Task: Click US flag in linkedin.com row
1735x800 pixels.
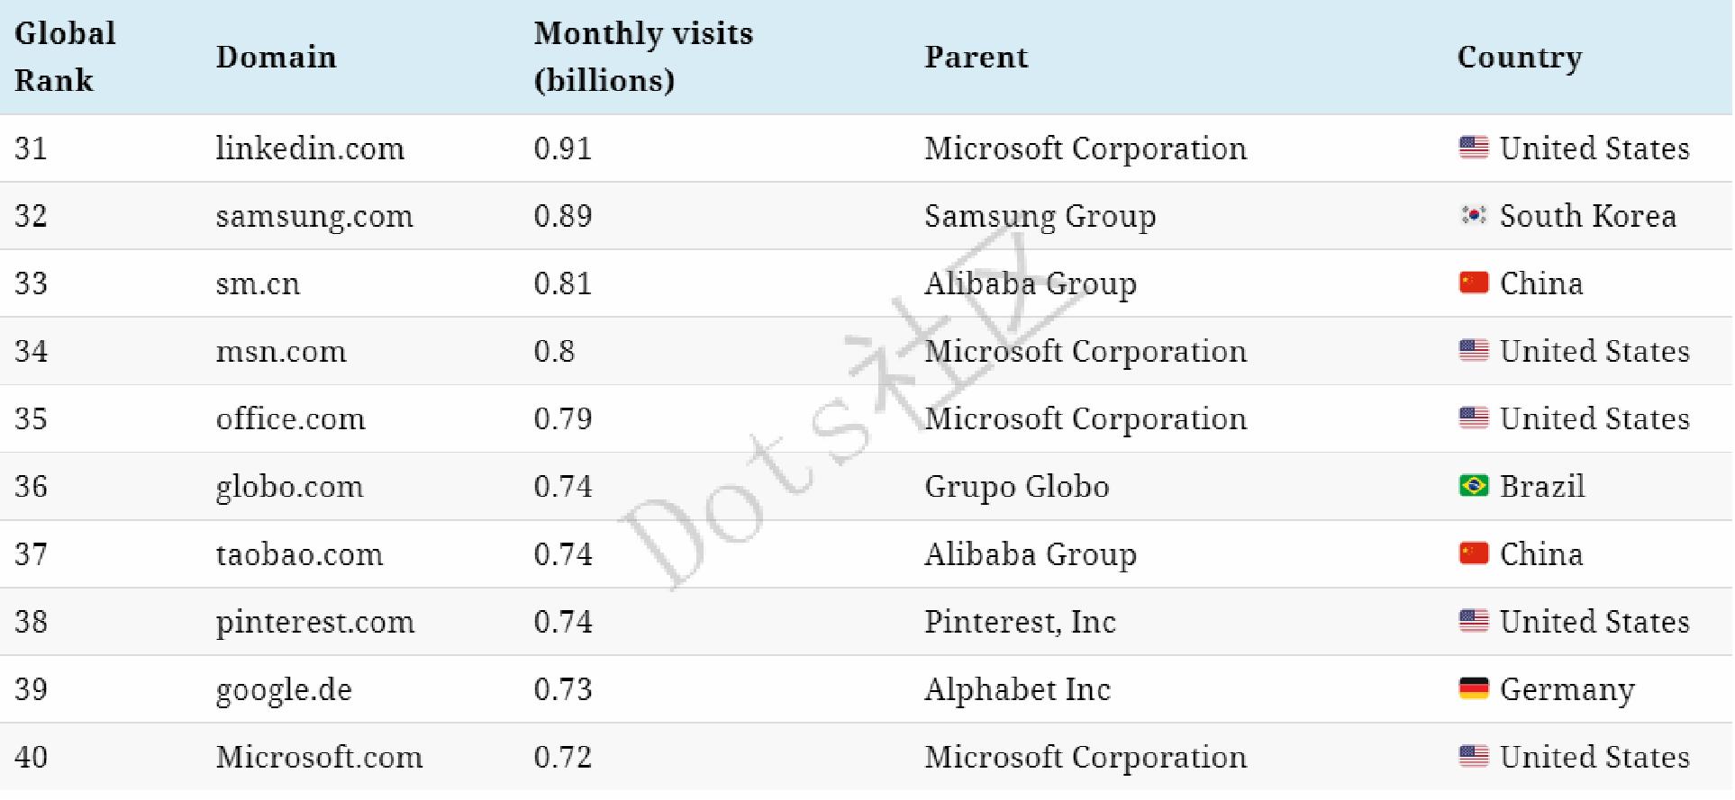Action: coord(1473,148)
